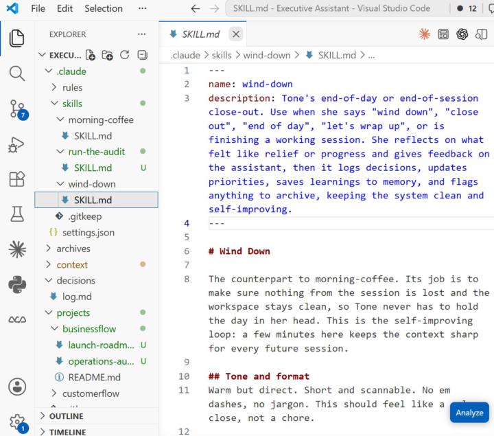Create a new folder in Explorer
The image size is (494, 436).
coord(108,55)
